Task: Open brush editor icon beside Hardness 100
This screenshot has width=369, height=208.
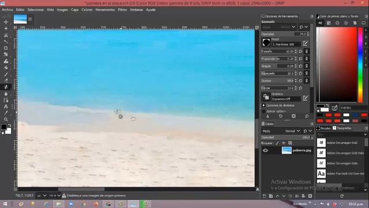Action: click(305, 43)
